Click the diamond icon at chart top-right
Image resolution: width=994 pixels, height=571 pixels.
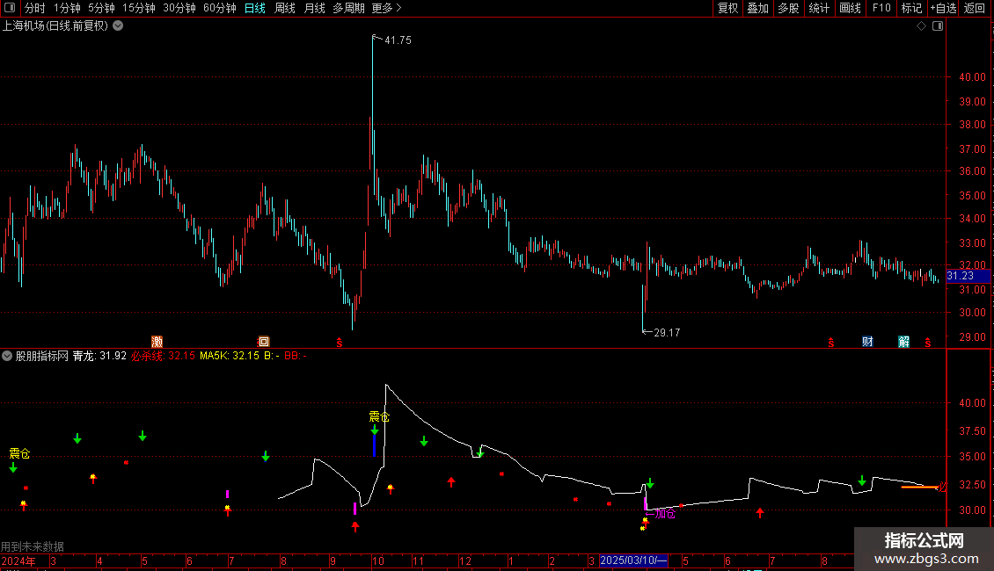pos(922,26)
